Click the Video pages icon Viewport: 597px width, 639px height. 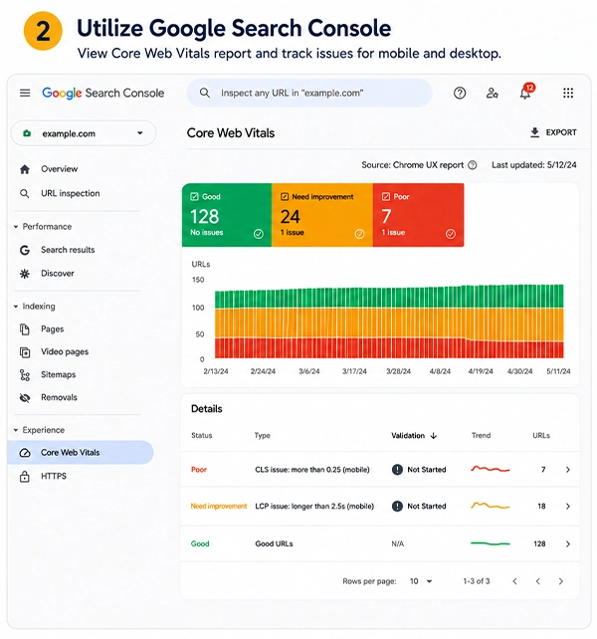click(25, 352)
